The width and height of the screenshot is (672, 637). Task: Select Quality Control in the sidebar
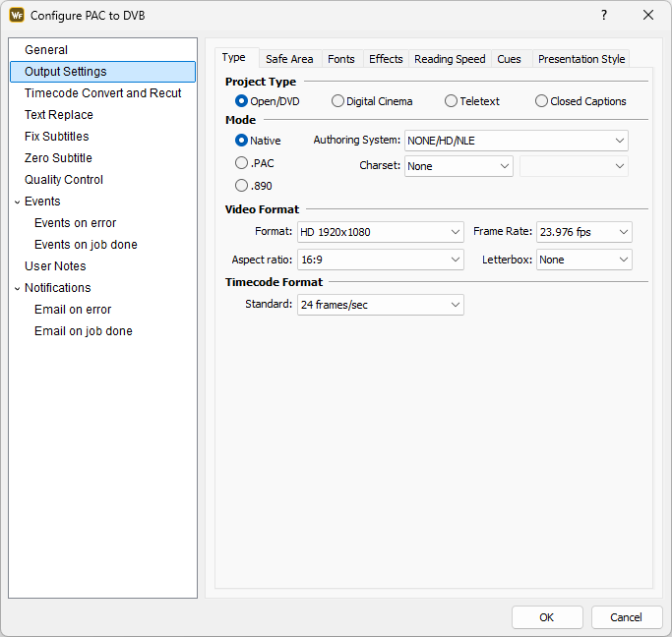click(64, 180)
